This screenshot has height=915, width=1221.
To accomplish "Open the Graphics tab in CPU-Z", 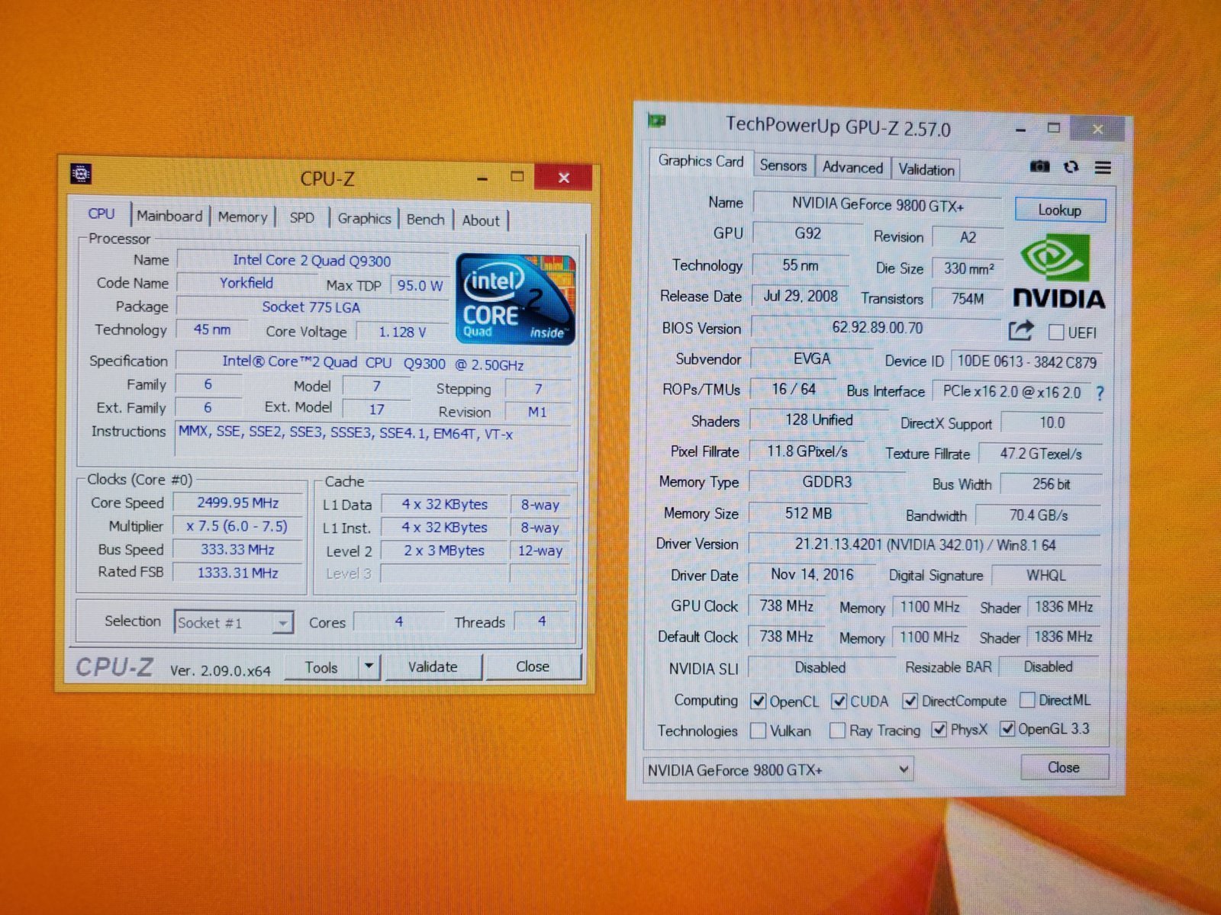I will pyautogui.click(x=365, y=219).
